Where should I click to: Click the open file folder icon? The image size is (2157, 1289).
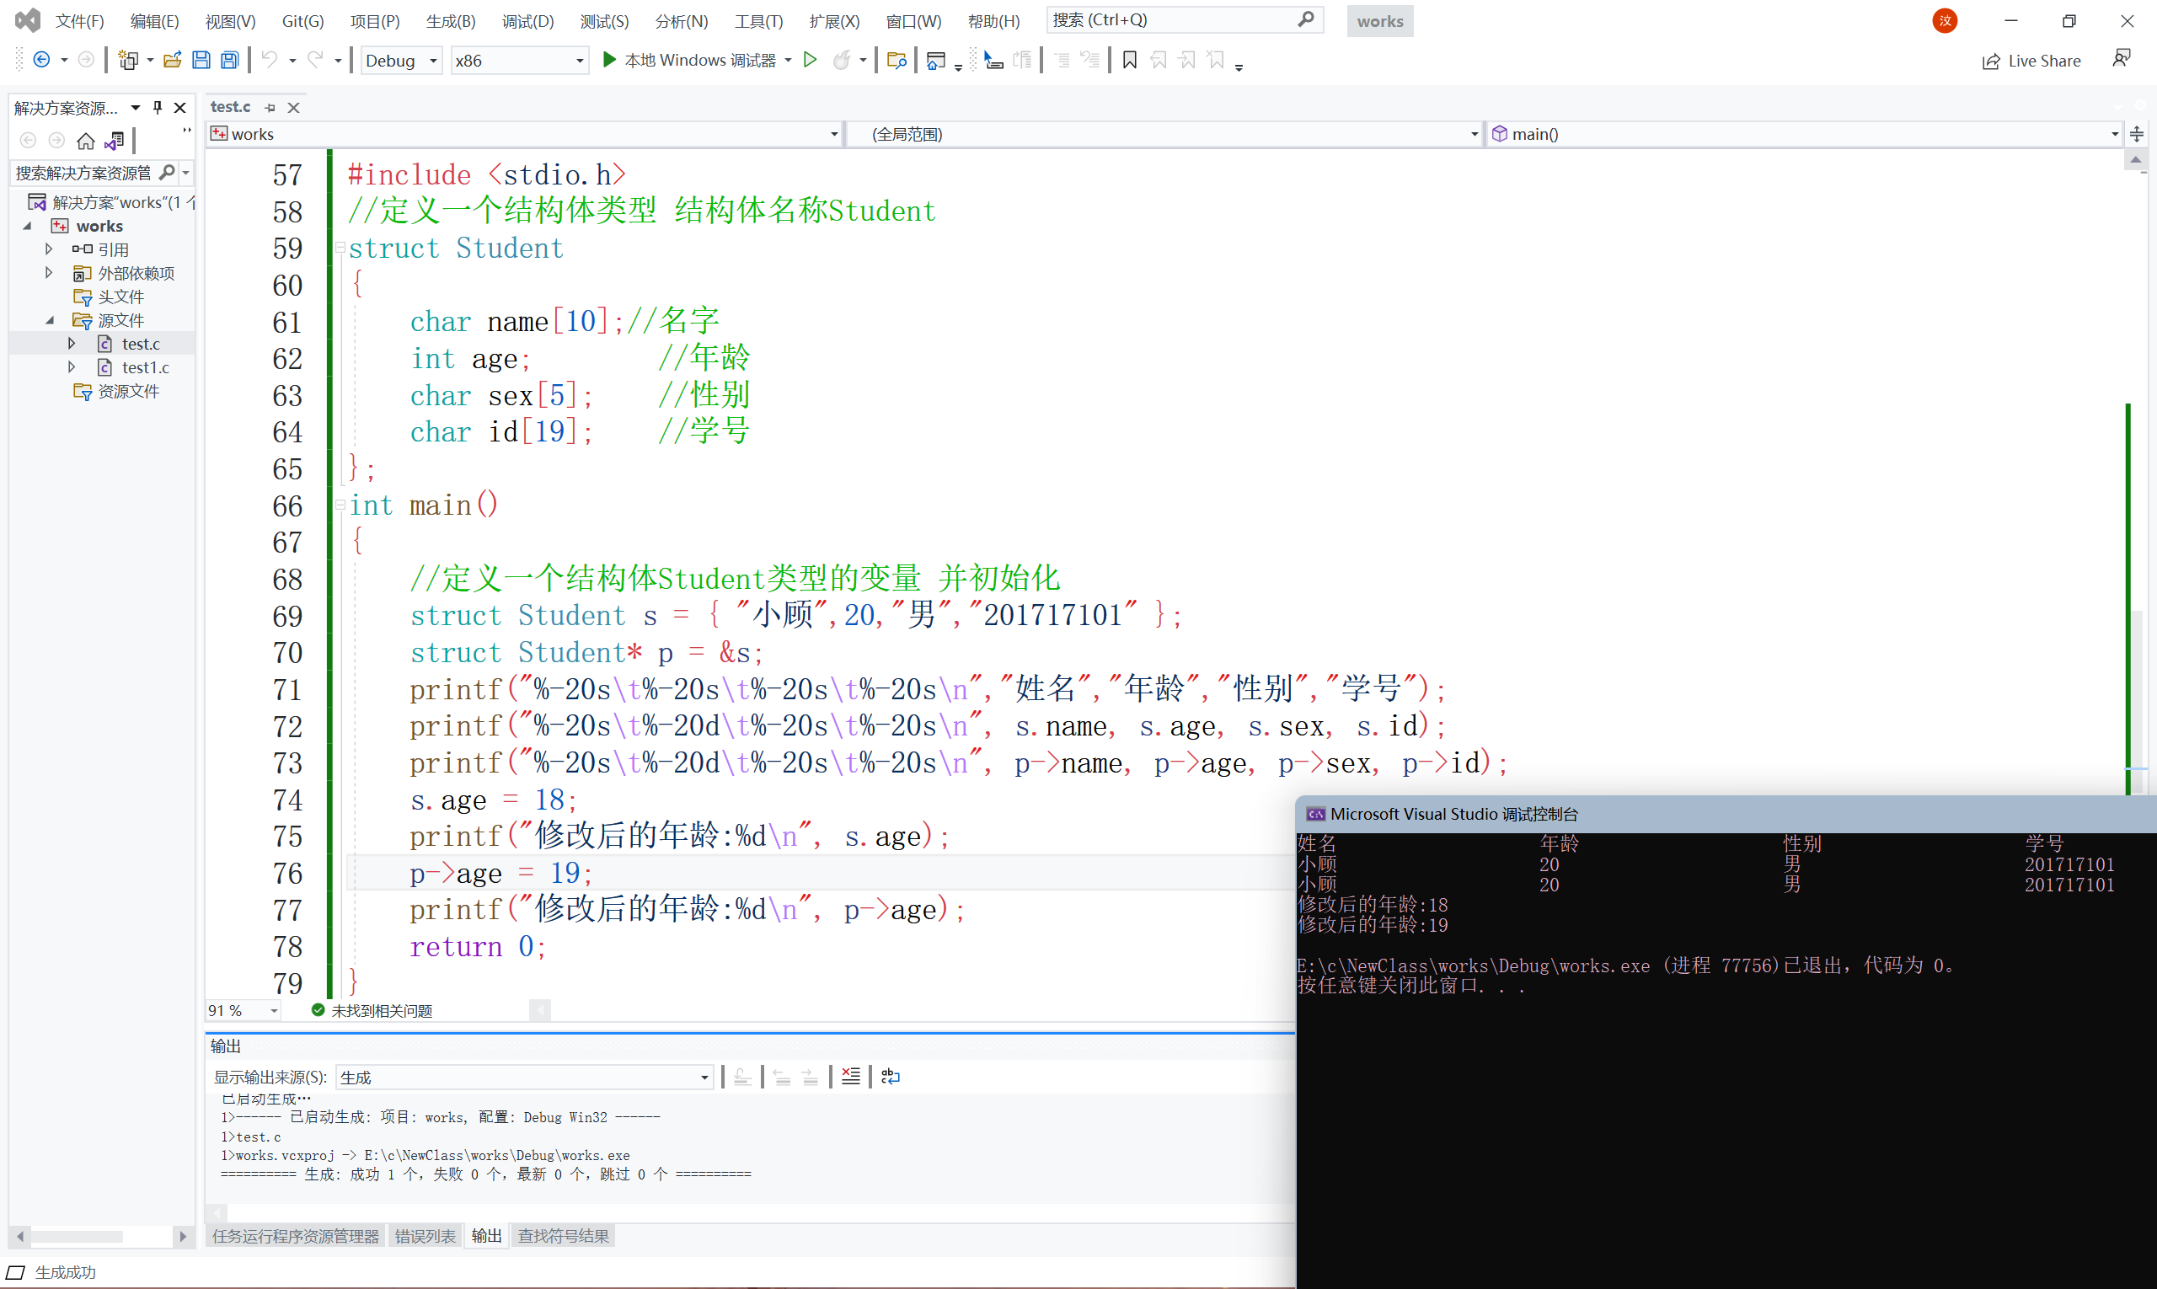pyautogui.click(x=172, y=60)
